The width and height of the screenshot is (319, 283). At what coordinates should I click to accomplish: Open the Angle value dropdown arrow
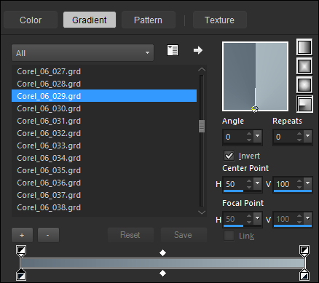tap(257, 137)
